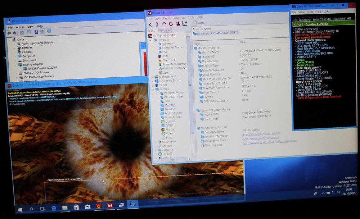This screenshot has height=219, width=360.
Task: Open Microsoft Edge from the taskbar
Action: (x=54, y=208)
